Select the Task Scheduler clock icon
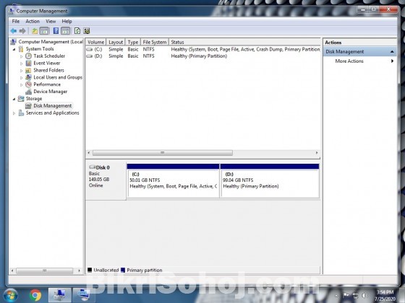Viewport: 405px width, 303px height. click(x=28, y=56)
